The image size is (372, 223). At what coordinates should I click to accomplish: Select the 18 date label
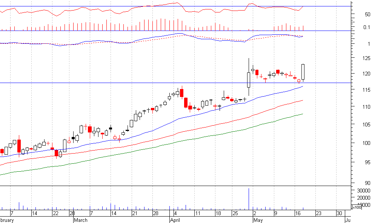(x=218, y=213)
